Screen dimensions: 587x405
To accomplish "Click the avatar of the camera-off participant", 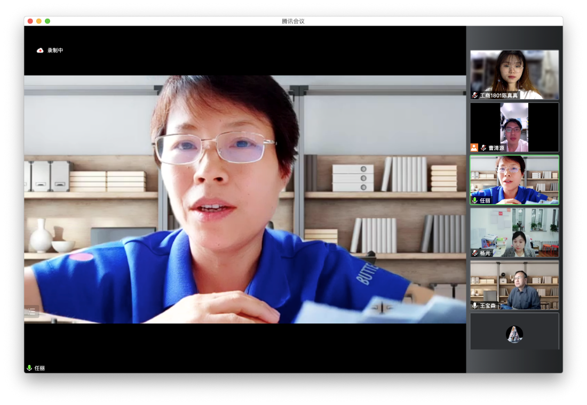I will [x=514, y=334].
